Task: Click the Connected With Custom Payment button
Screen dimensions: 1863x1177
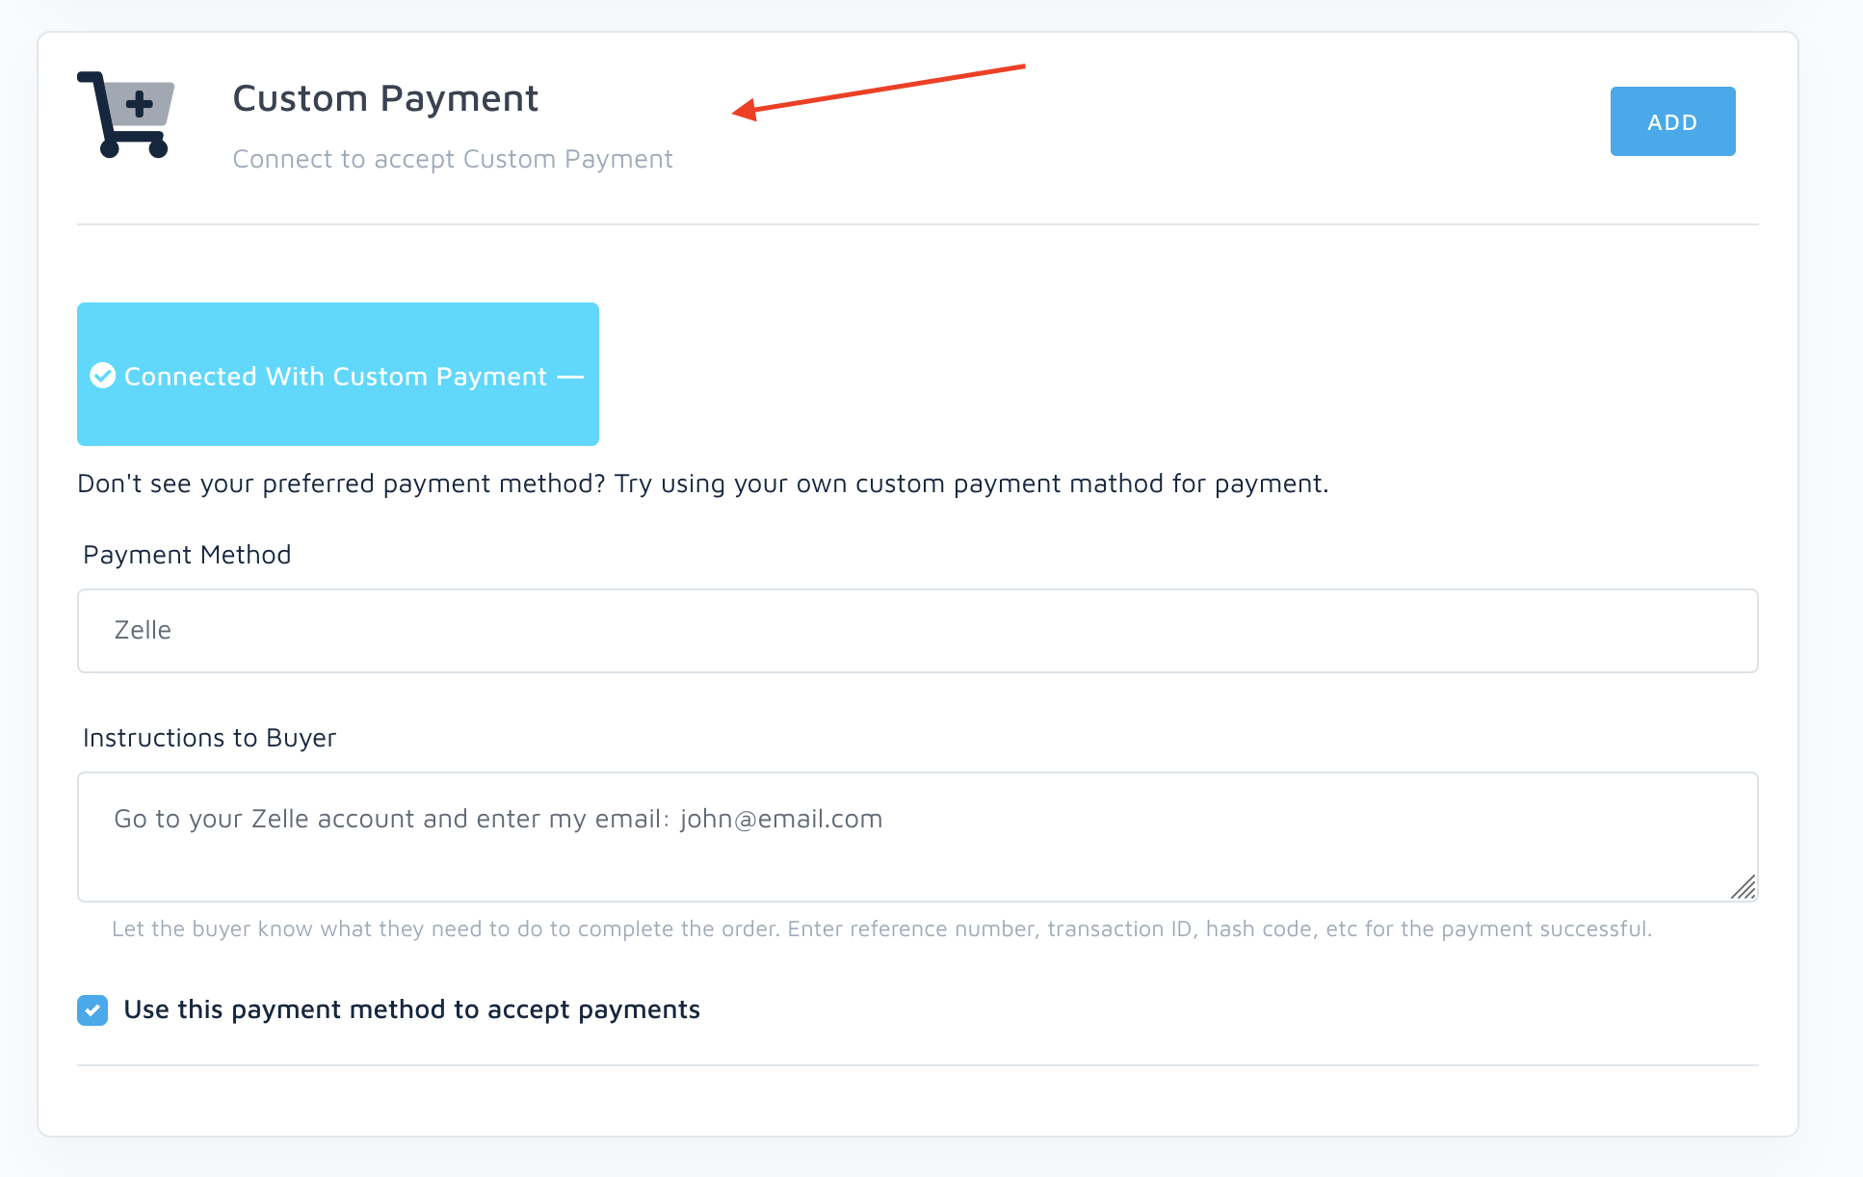Action: (x=337, y=375)
